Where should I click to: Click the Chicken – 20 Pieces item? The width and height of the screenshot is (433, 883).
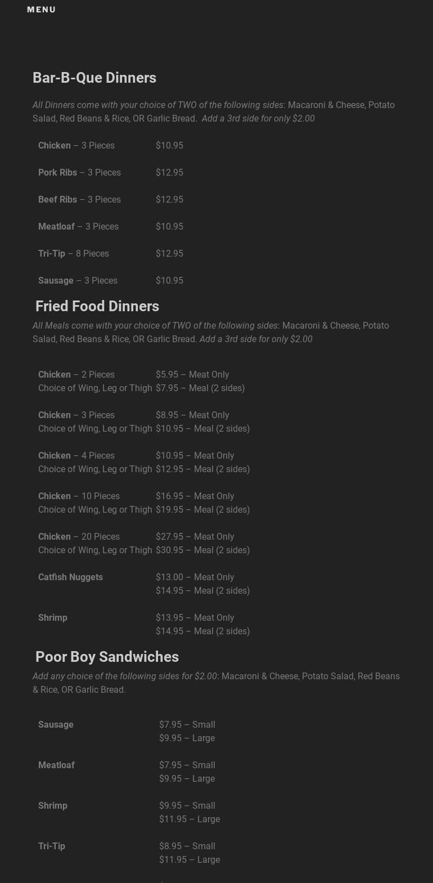(x=79, y=536)
